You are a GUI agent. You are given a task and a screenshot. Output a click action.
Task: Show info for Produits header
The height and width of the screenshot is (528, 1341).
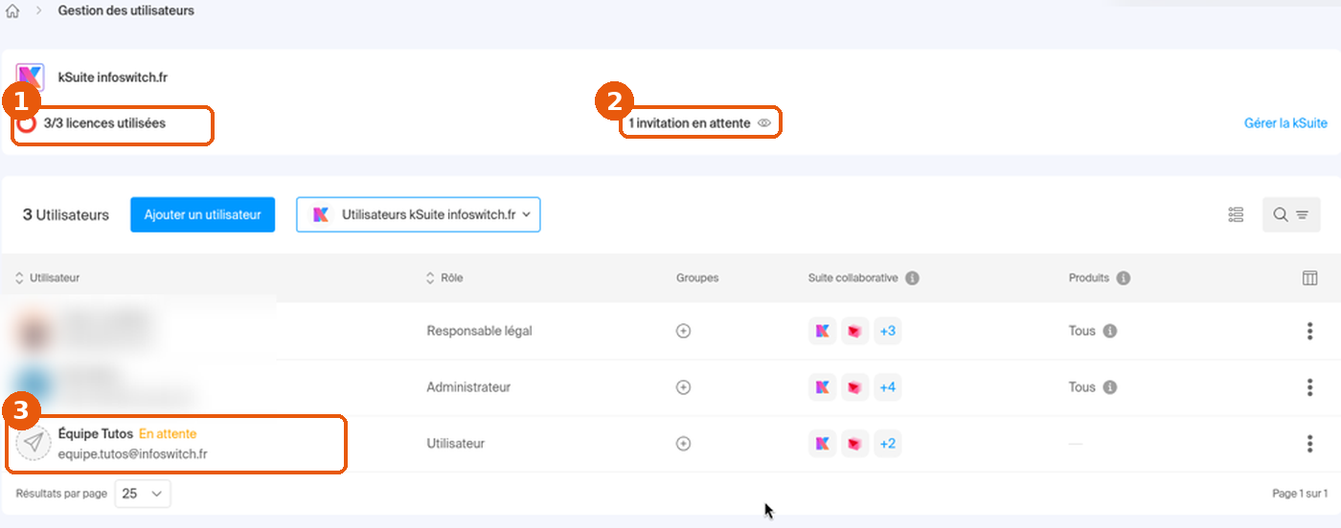pyautogui.click(x=1124, y=278)
